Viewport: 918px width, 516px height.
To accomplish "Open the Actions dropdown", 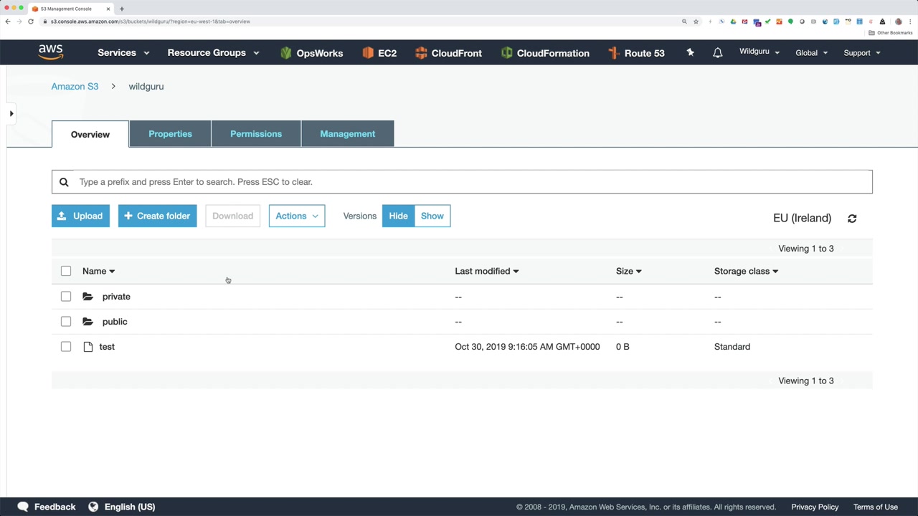I will [x=297, y=216].
